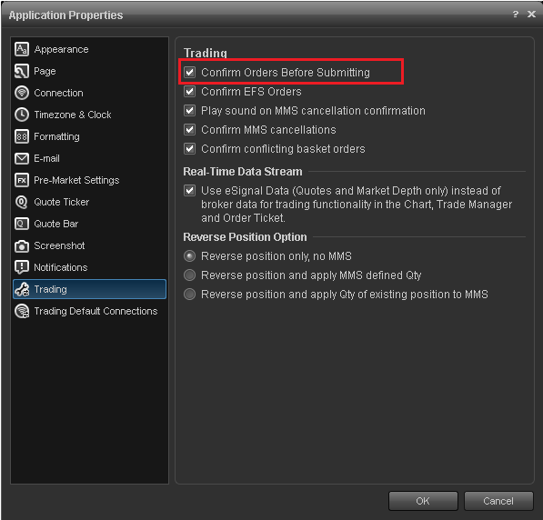
Task: Open the Appearance settings icon
Action: [22, 49]
